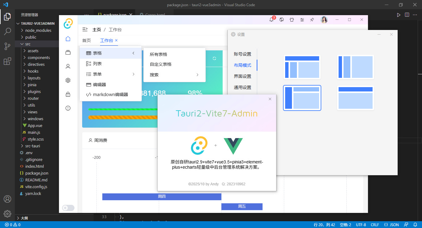The height and width of the screenshot is (228, 422).
Task: Run the file with the play icon
Action: tap(399, 15)
